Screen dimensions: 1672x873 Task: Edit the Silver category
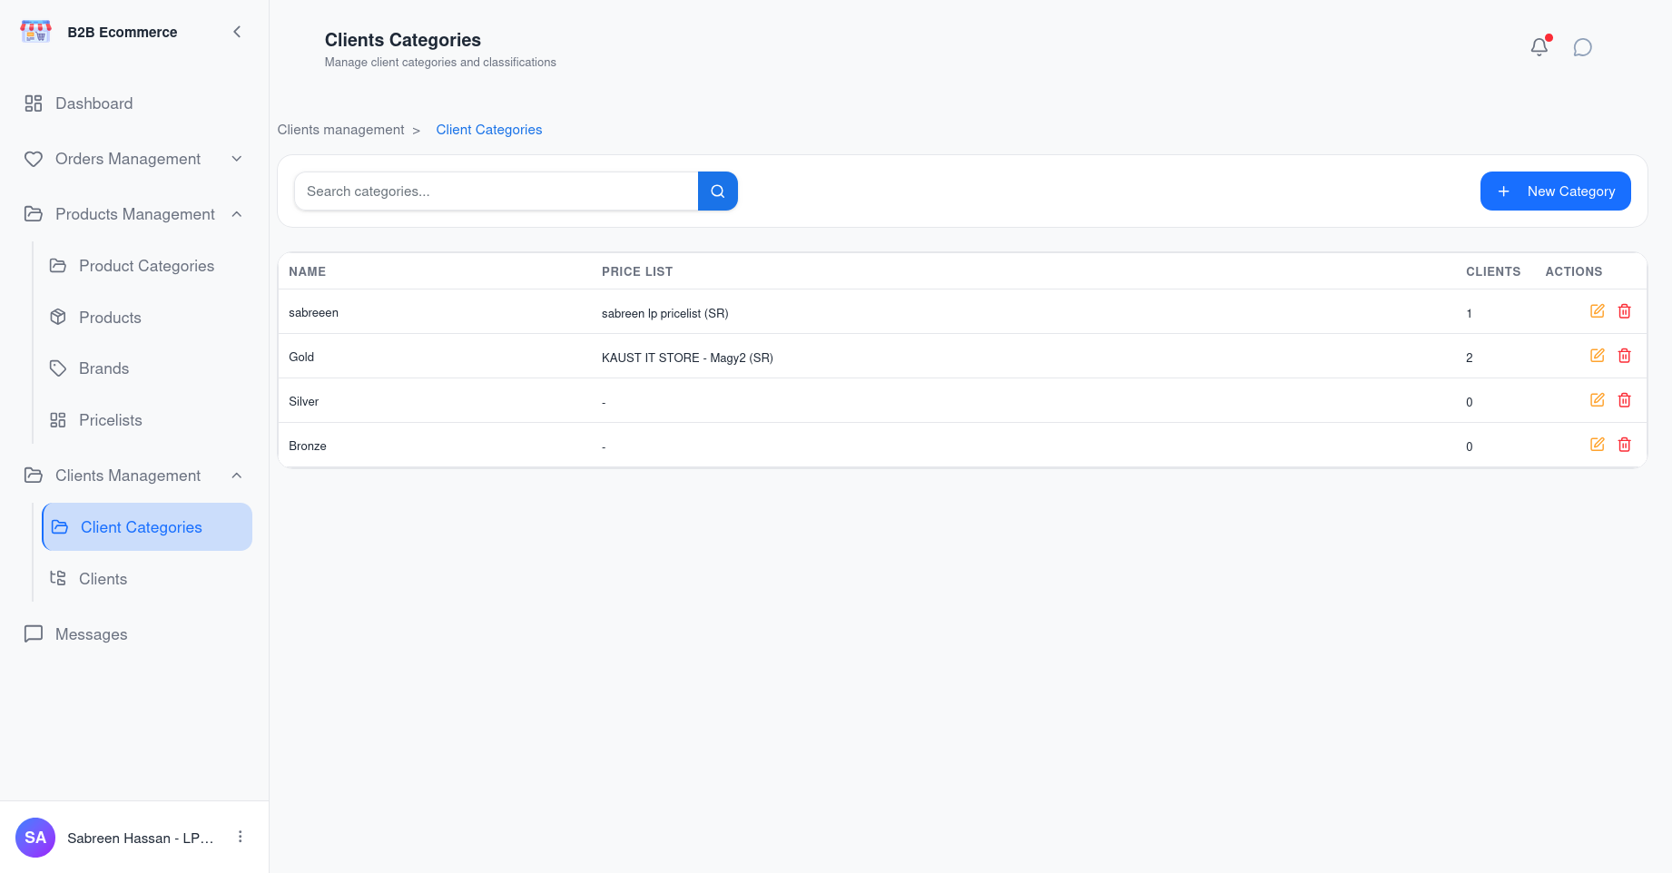(1598, 400)
